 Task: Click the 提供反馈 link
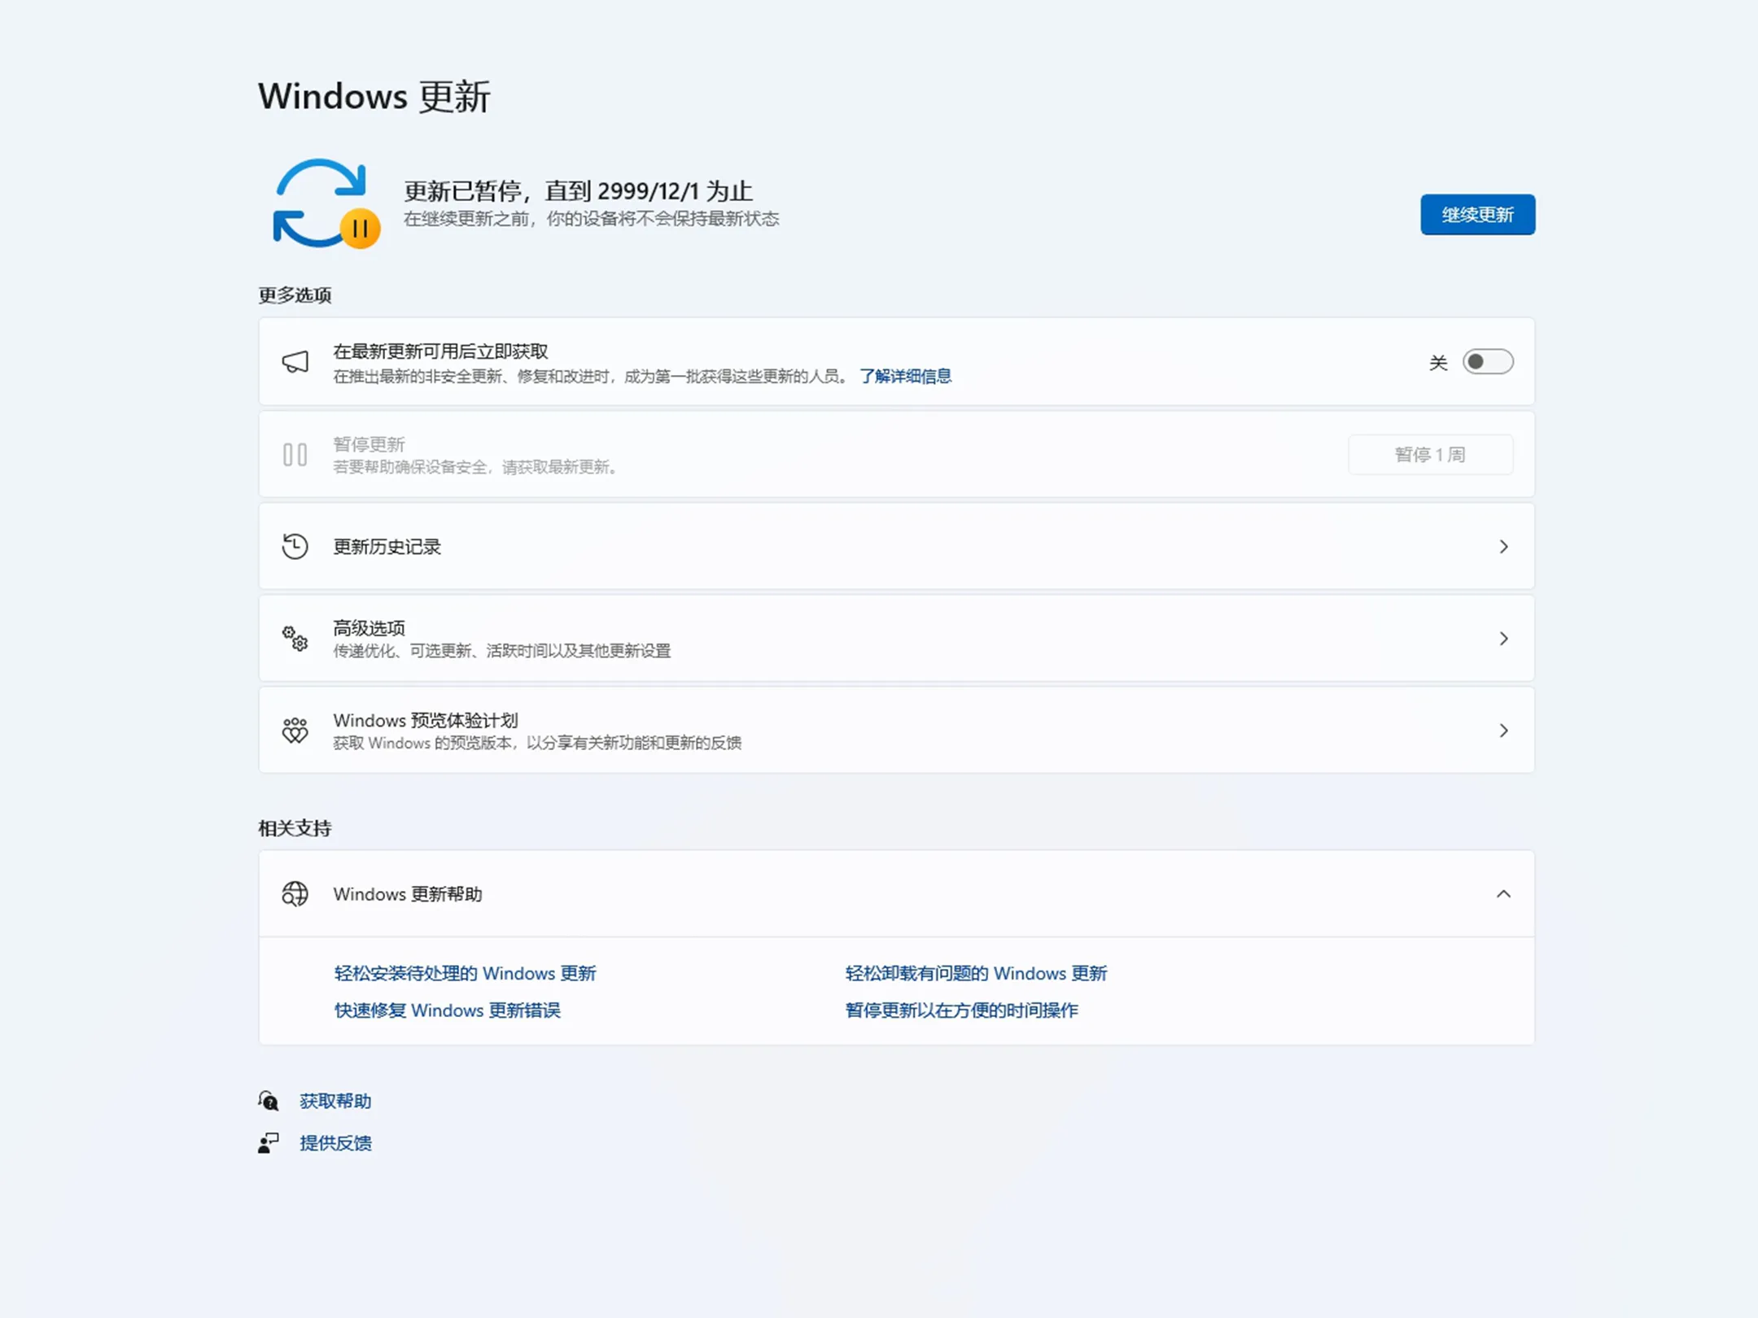335,1143
